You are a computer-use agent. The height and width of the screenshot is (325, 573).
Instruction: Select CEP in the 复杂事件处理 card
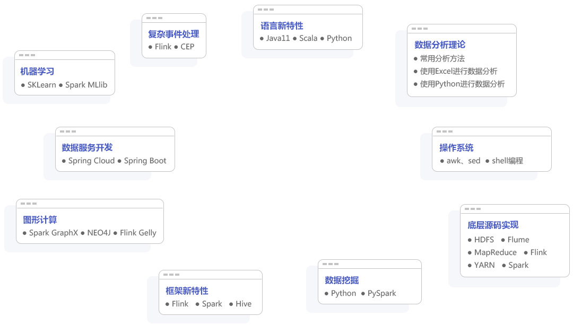click(x=187, y=47)
